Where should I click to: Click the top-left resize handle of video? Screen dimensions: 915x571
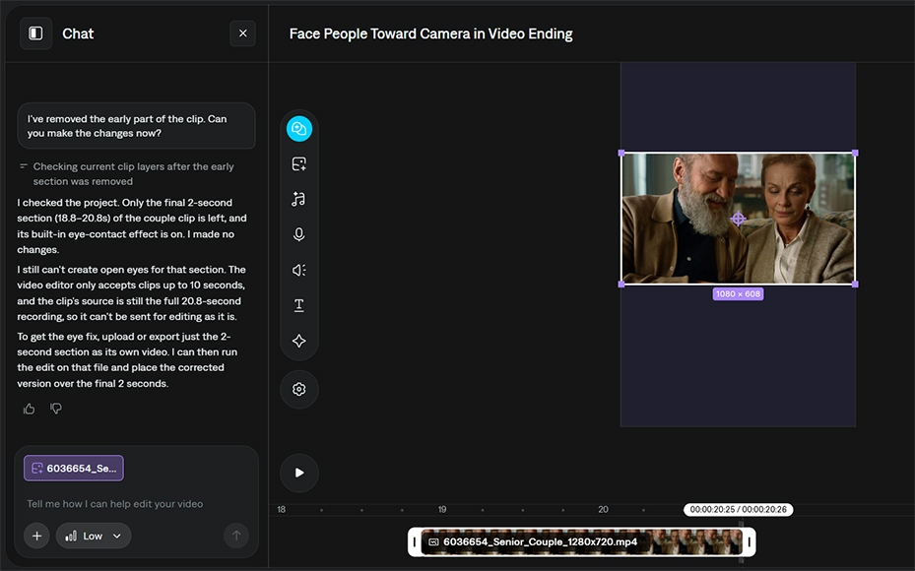pos(621,153)
